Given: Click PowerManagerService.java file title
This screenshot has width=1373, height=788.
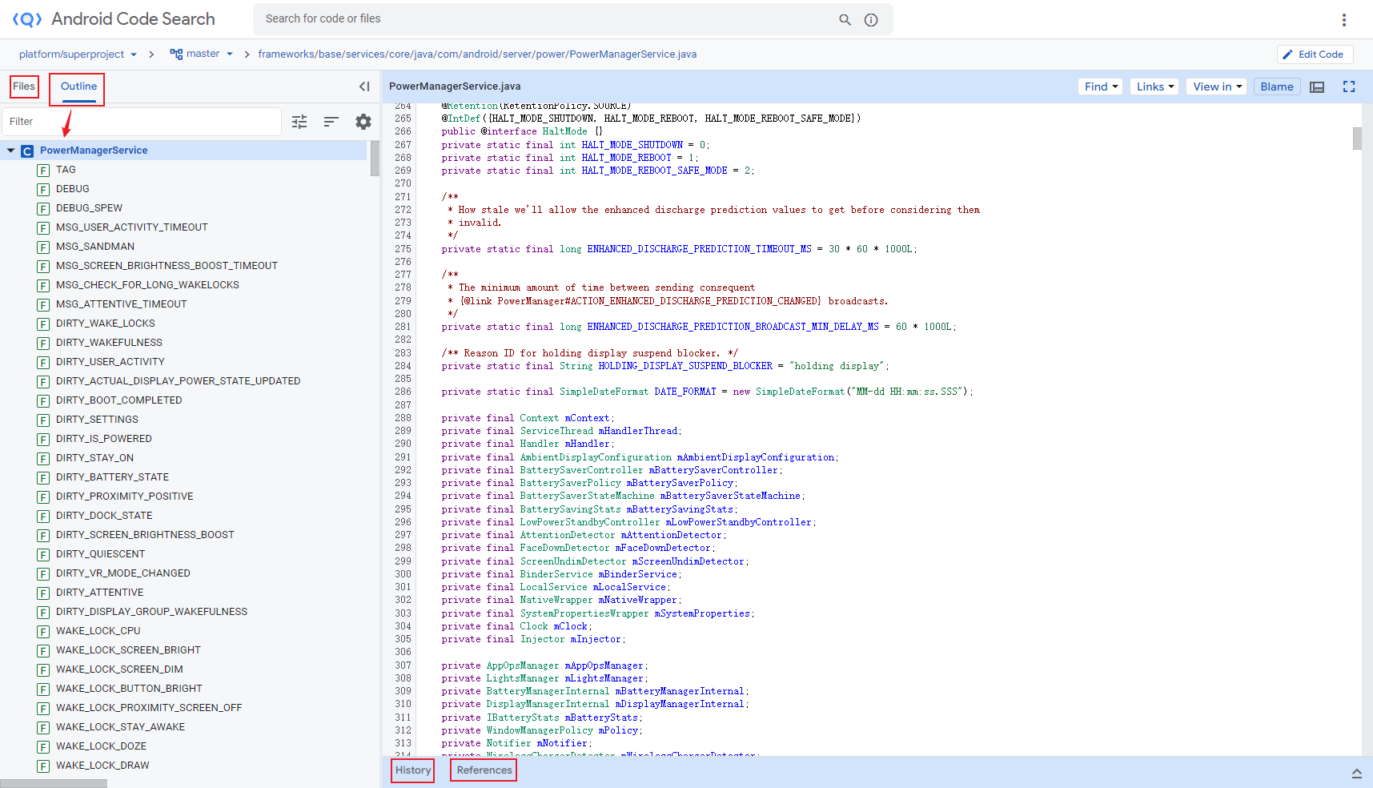Looking at the screenshot, I should 455,86.
